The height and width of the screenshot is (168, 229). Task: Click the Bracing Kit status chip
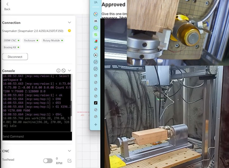point(11,47)
